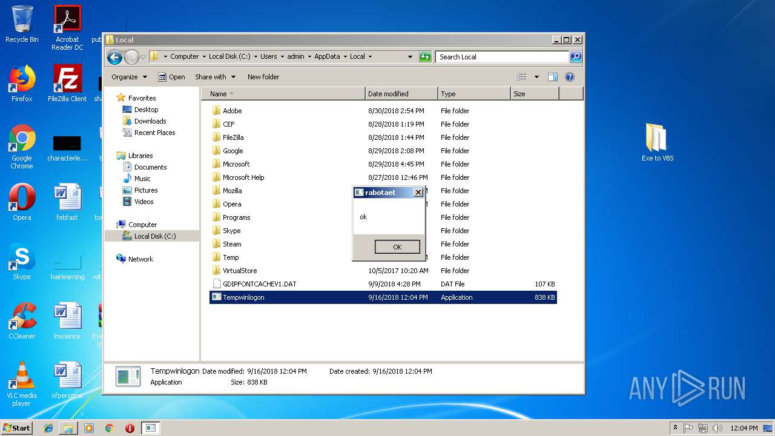Image resolution: width=775 pixels, height=436 pixels.
Task: Open the Share with dropdown
Action: tap(215, 77)
